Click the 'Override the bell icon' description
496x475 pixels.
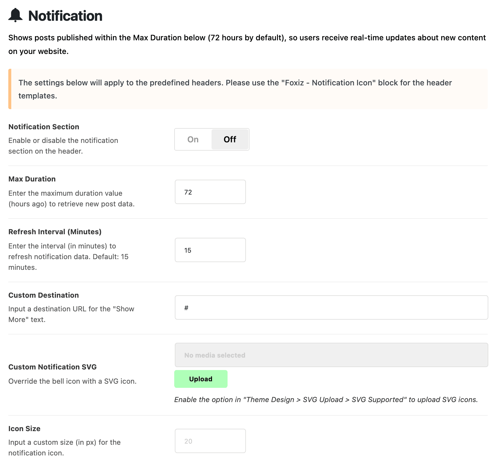(x=72, y=381)
